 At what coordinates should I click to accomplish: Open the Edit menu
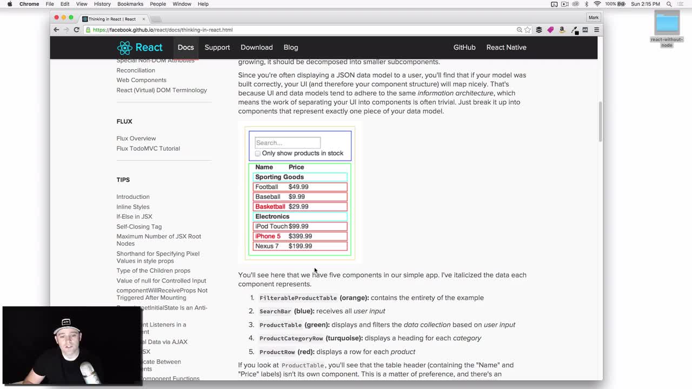(x=65, y=4)
